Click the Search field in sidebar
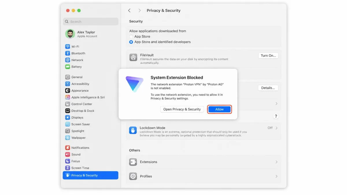347x195 pixels. click(x=91, y=22)
